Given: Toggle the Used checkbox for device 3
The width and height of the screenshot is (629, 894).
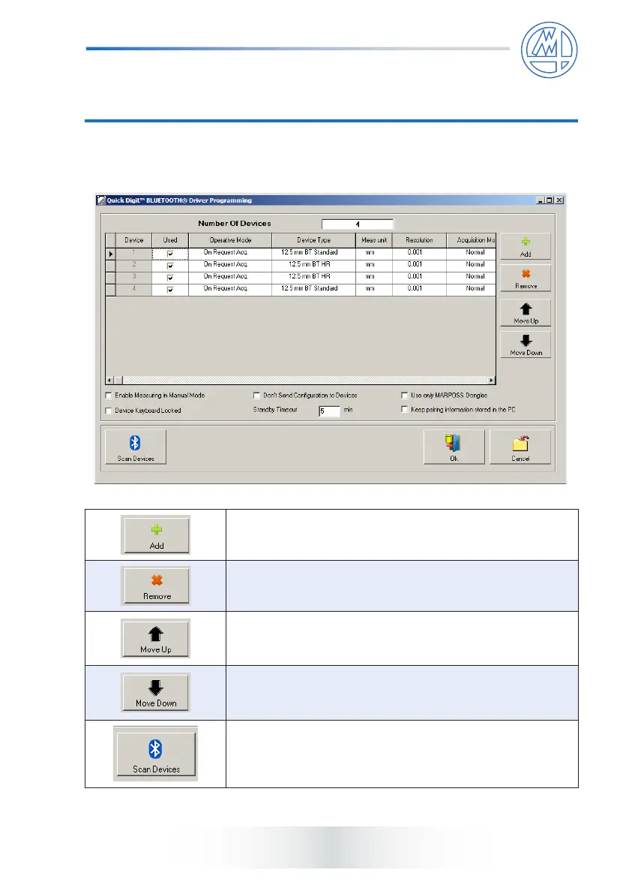Looking at the screenshot, I should 169,278.
